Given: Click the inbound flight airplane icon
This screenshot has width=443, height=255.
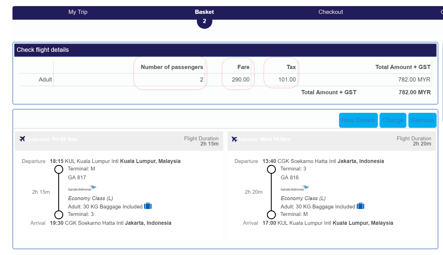Looking at the screenshot, I should point(235,139).
